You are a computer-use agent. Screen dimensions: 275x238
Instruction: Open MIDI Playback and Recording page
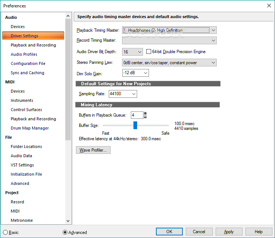click(33, 119)
